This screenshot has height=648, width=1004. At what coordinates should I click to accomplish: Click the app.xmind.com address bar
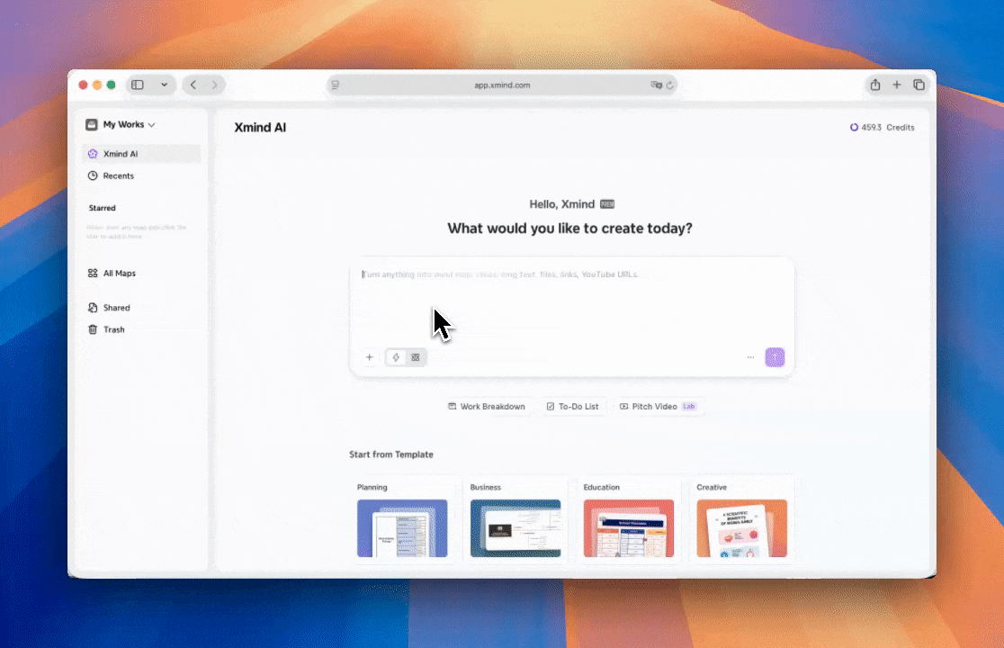[502, 85]
